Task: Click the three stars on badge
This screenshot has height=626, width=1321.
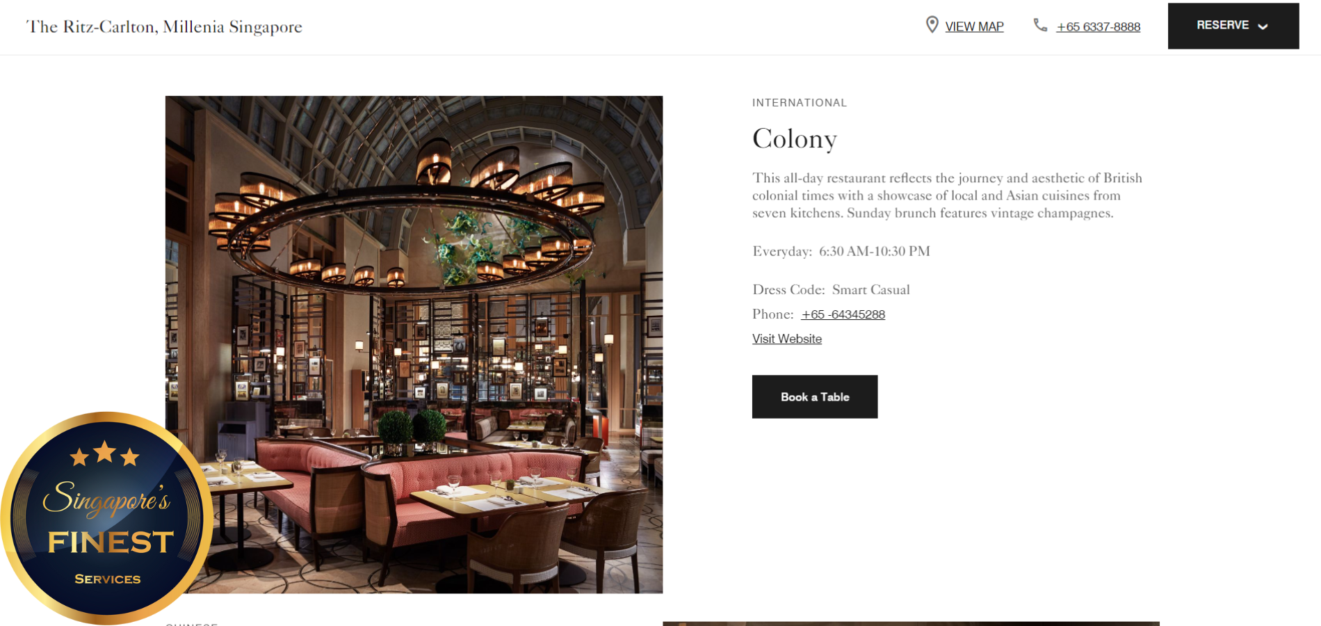Action: [105, 454]
